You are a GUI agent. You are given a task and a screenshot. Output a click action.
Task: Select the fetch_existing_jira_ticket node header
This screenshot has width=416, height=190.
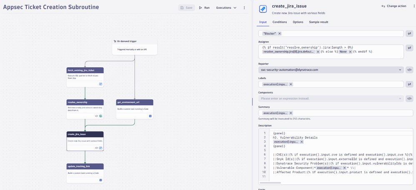(x=85, y=70)
